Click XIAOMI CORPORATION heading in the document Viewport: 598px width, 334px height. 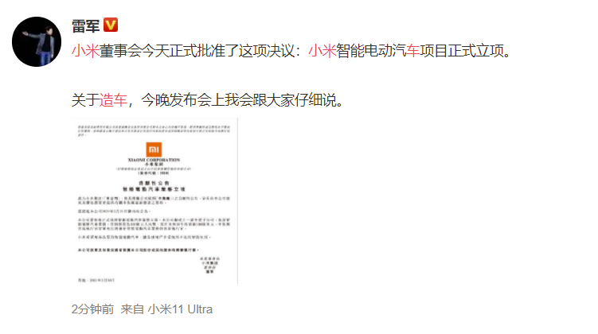pos(154,160)
